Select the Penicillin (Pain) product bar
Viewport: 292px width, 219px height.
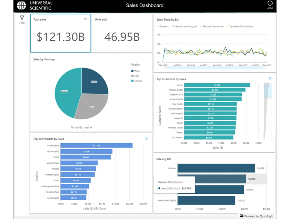point(74,192)
